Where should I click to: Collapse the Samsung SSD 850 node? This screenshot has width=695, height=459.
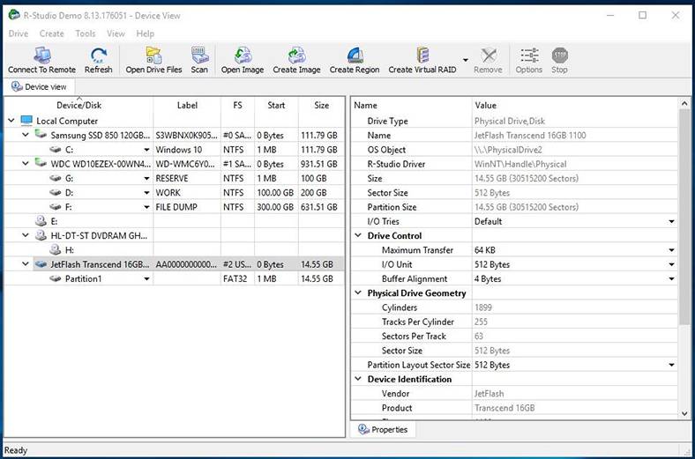[26, 135]
